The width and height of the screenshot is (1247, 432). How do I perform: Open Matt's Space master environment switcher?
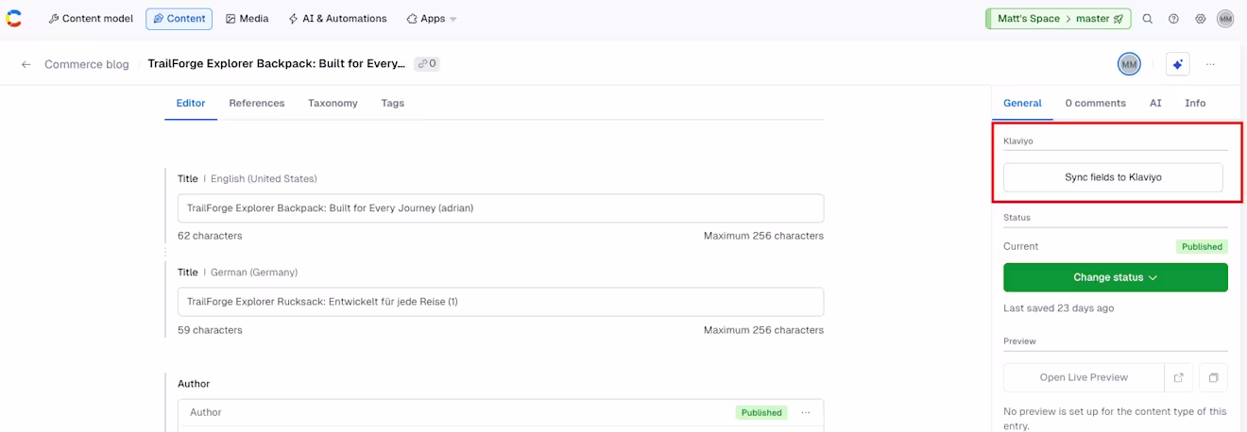coord(1059,19)
